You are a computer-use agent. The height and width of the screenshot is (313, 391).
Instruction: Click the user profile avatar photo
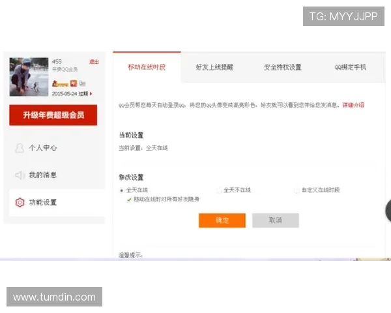click(x=29, y=77)
